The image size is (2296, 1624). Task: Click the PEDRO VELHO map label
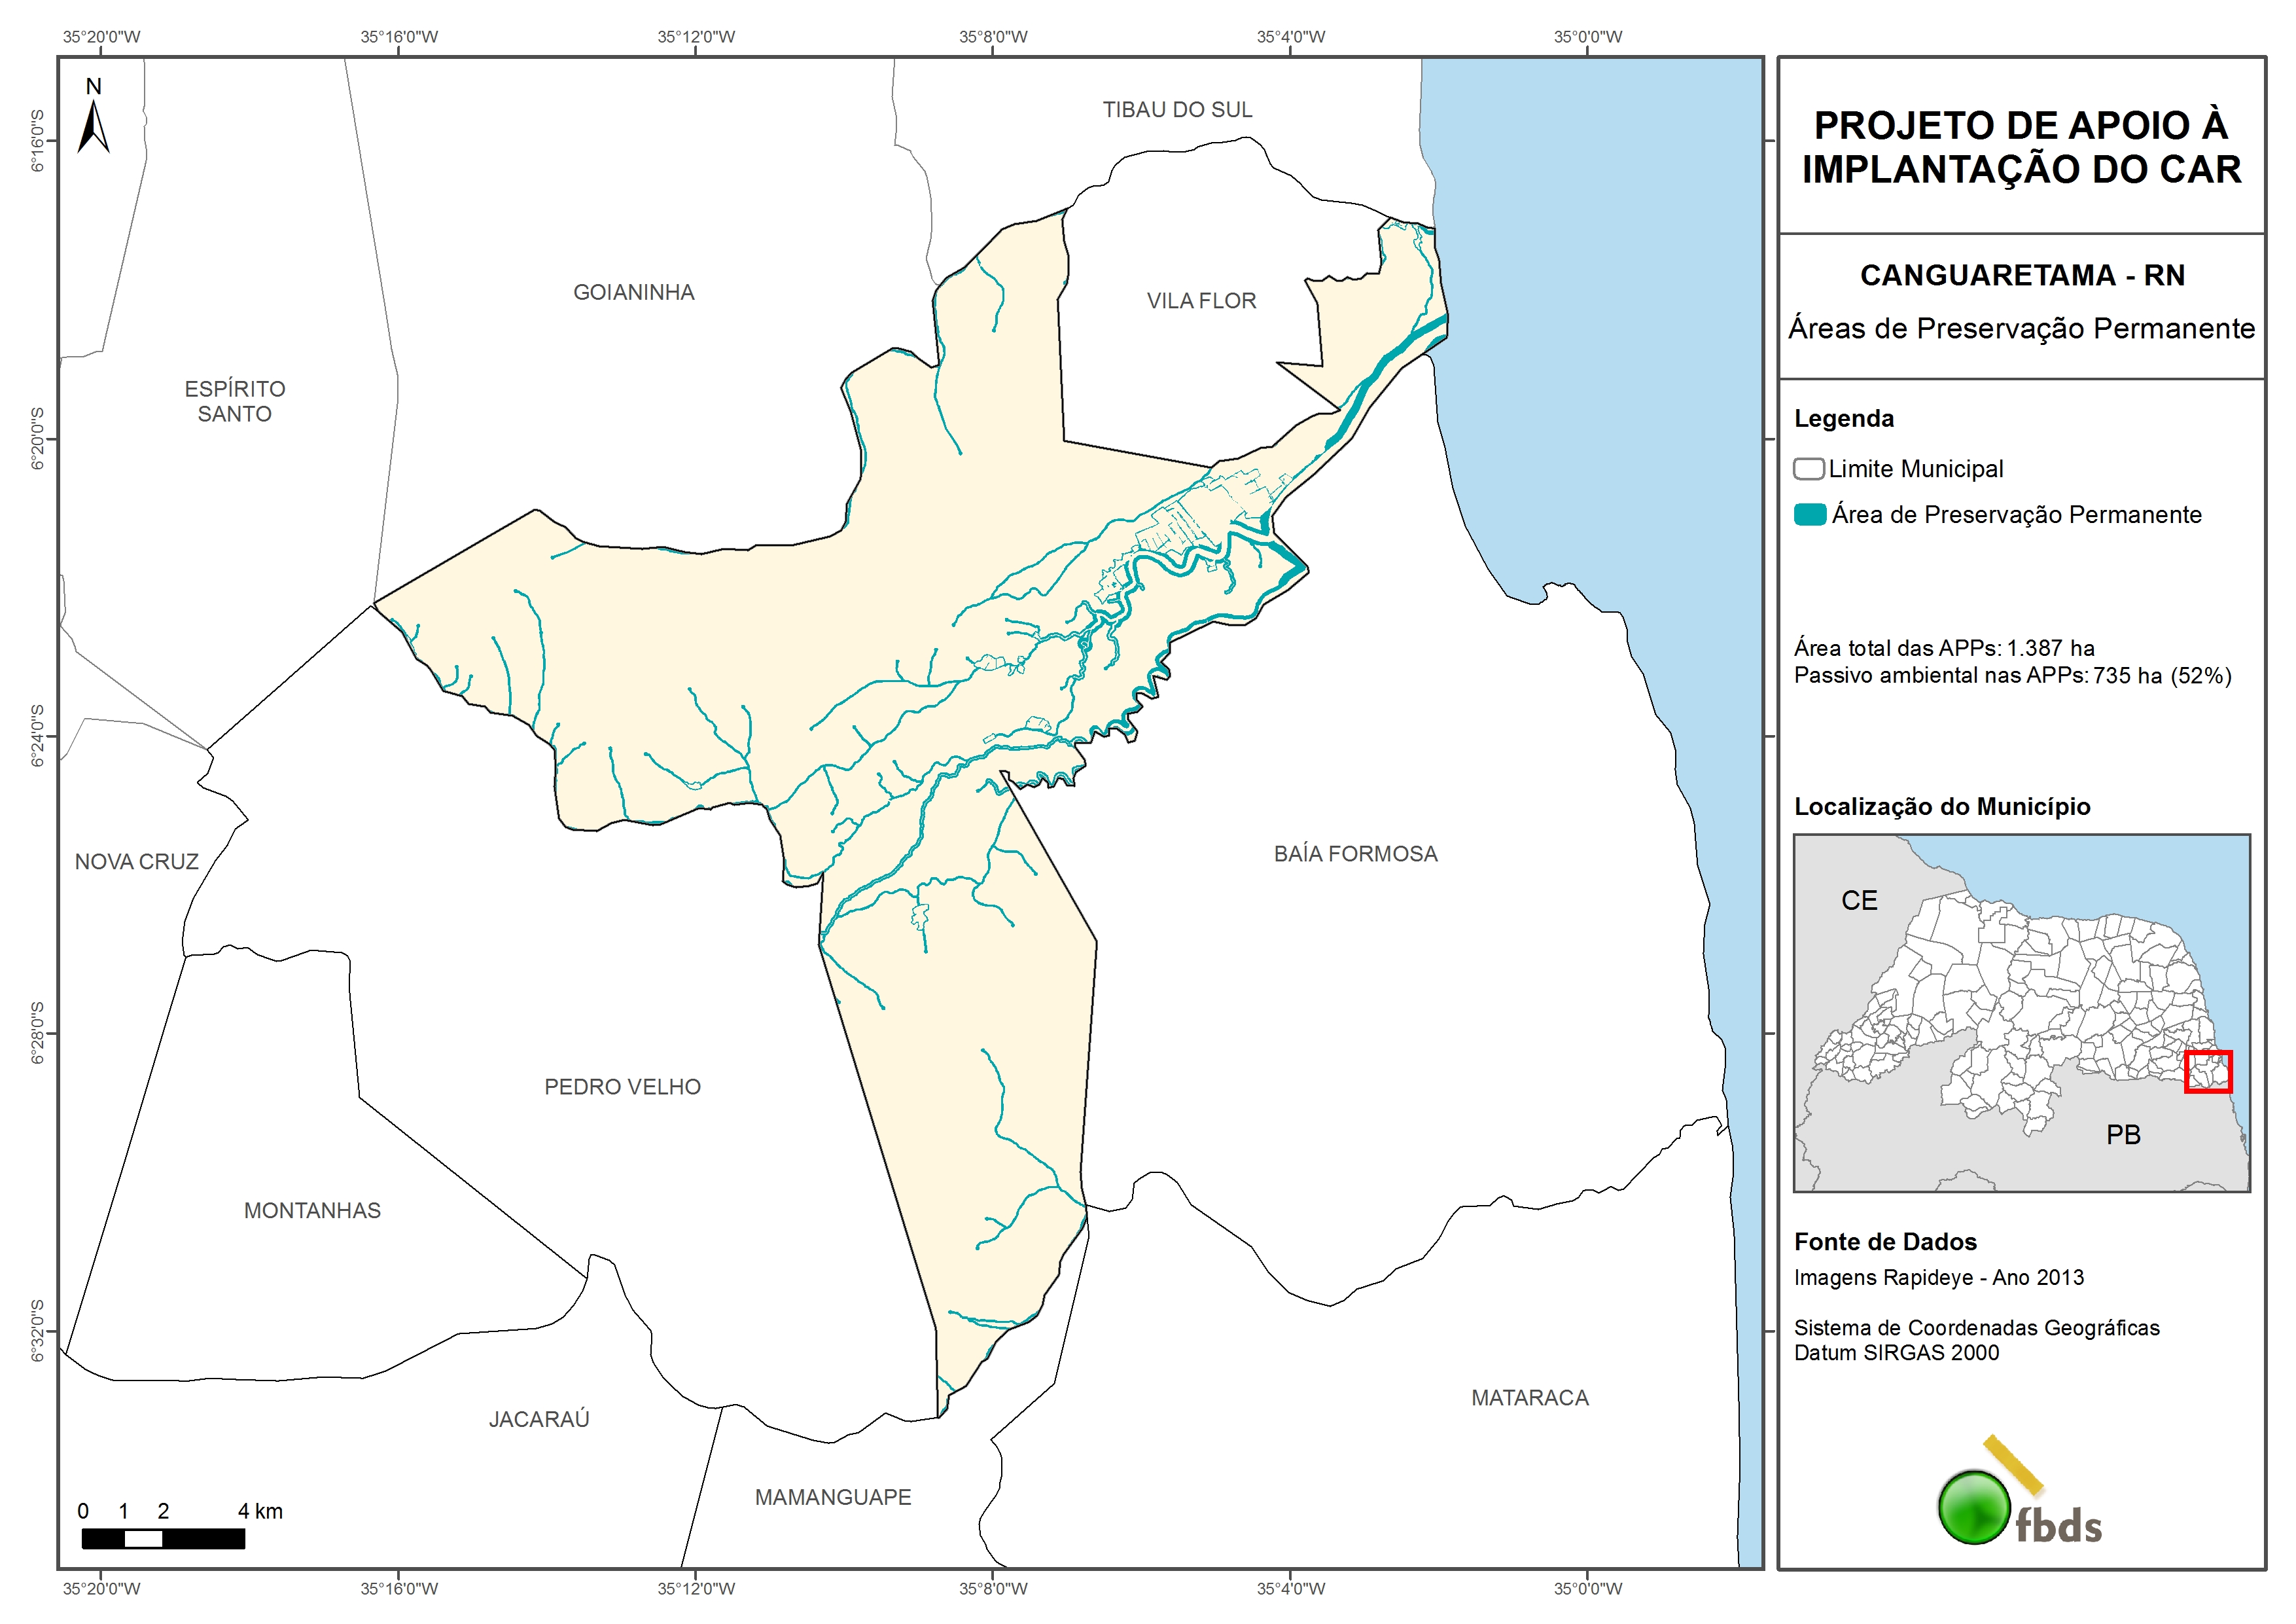coord(622,1088)
